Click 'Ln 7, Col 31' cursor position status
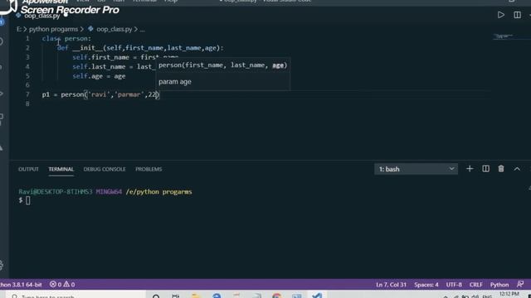Viewport: 531px width, 298px height. point(391,285)
